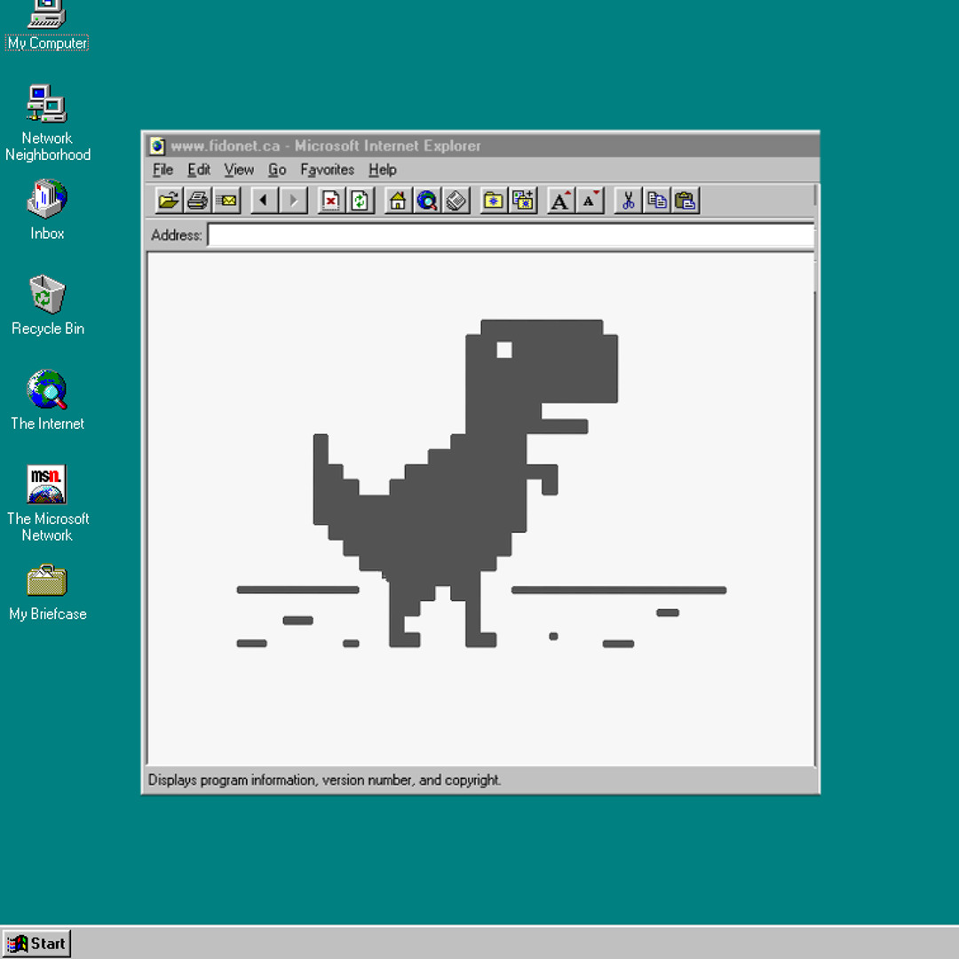This screenshot has width=959, height=959.
Task: Click the Send mail envelope icon
Action: 226,201
